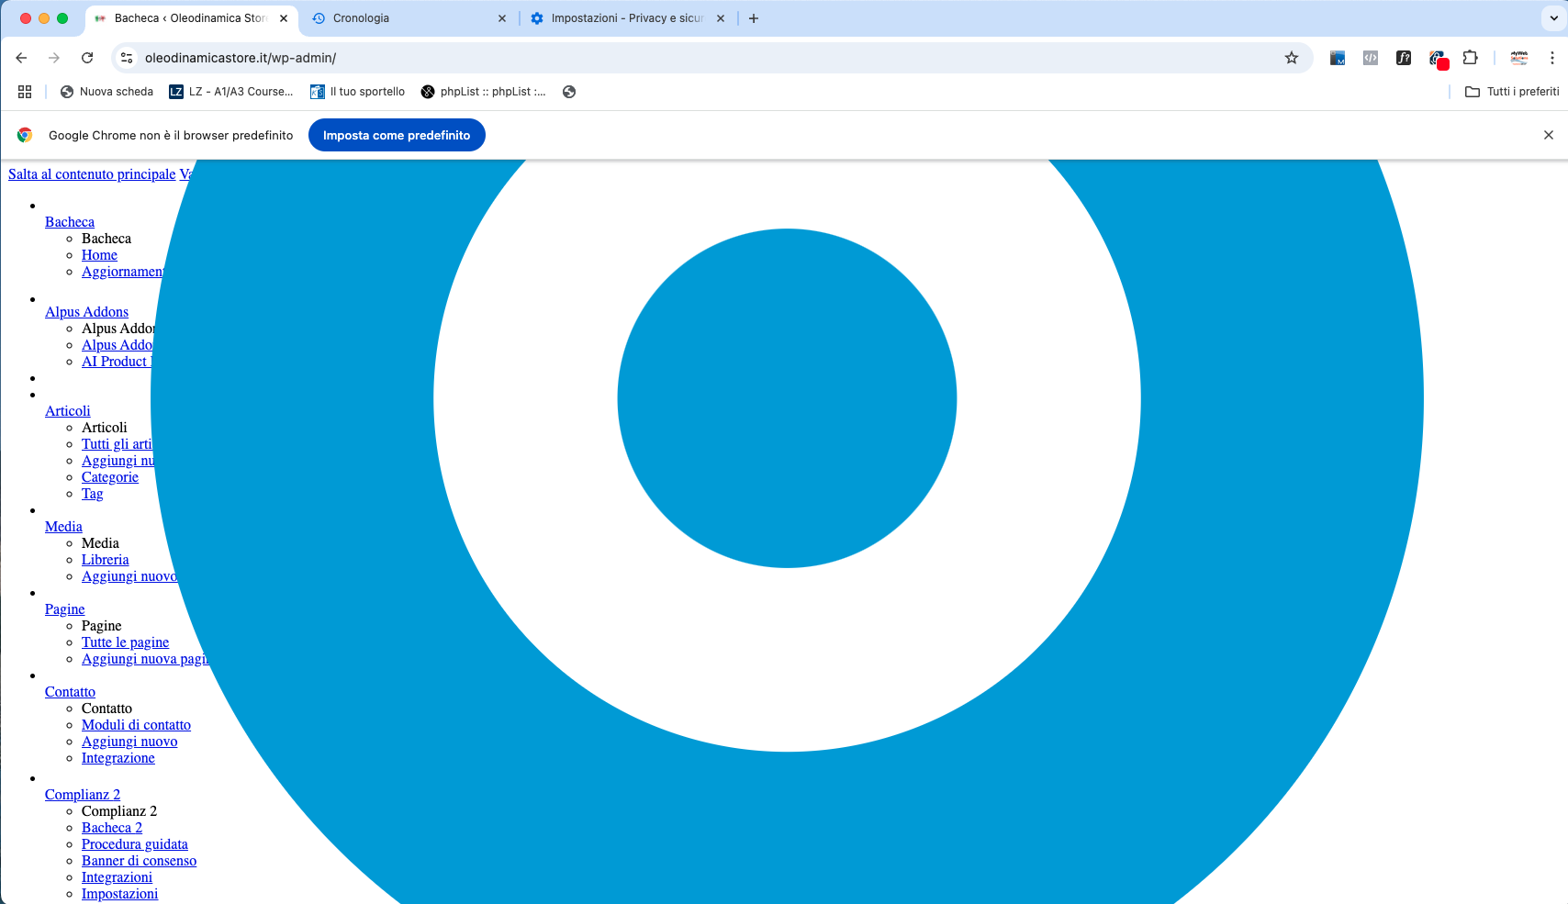Open the LZ - A1/A3 Course bookmark
1568x904 pixels.
click(231, 92)
